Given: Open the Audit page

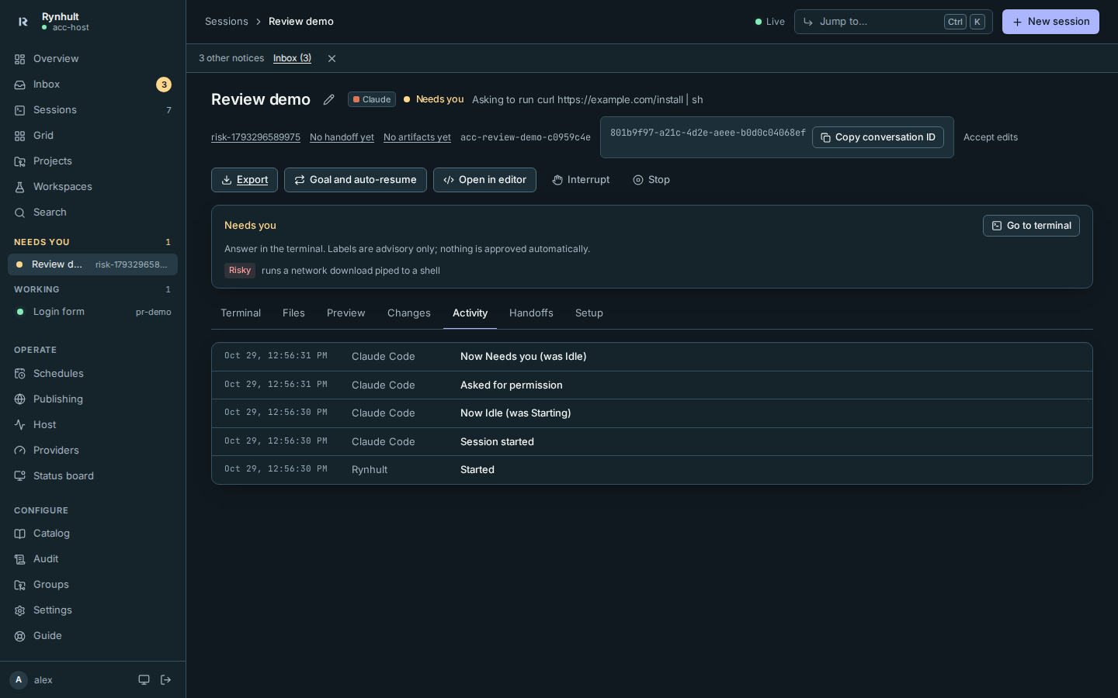Looking at the screenshot, I should click(92, 559).
